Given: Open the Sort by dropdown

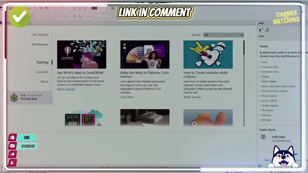Looking at the screenshot, I should pyautogui.click(x=224, y=35).
